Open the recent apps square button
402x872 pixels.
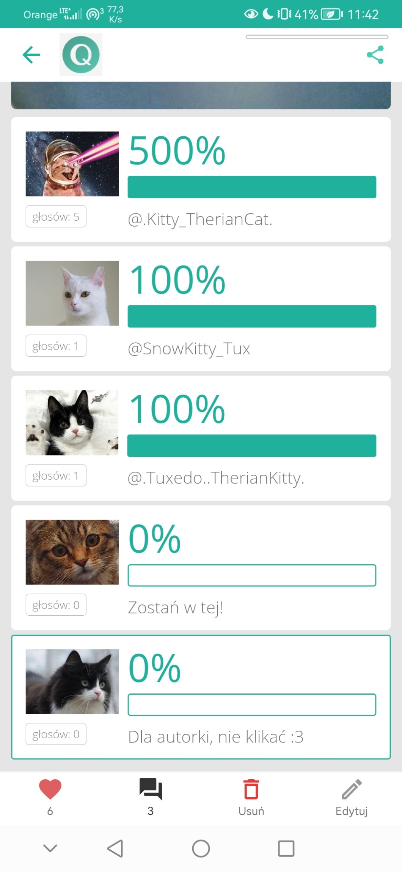pyautogui.click(x=286, y=848)
